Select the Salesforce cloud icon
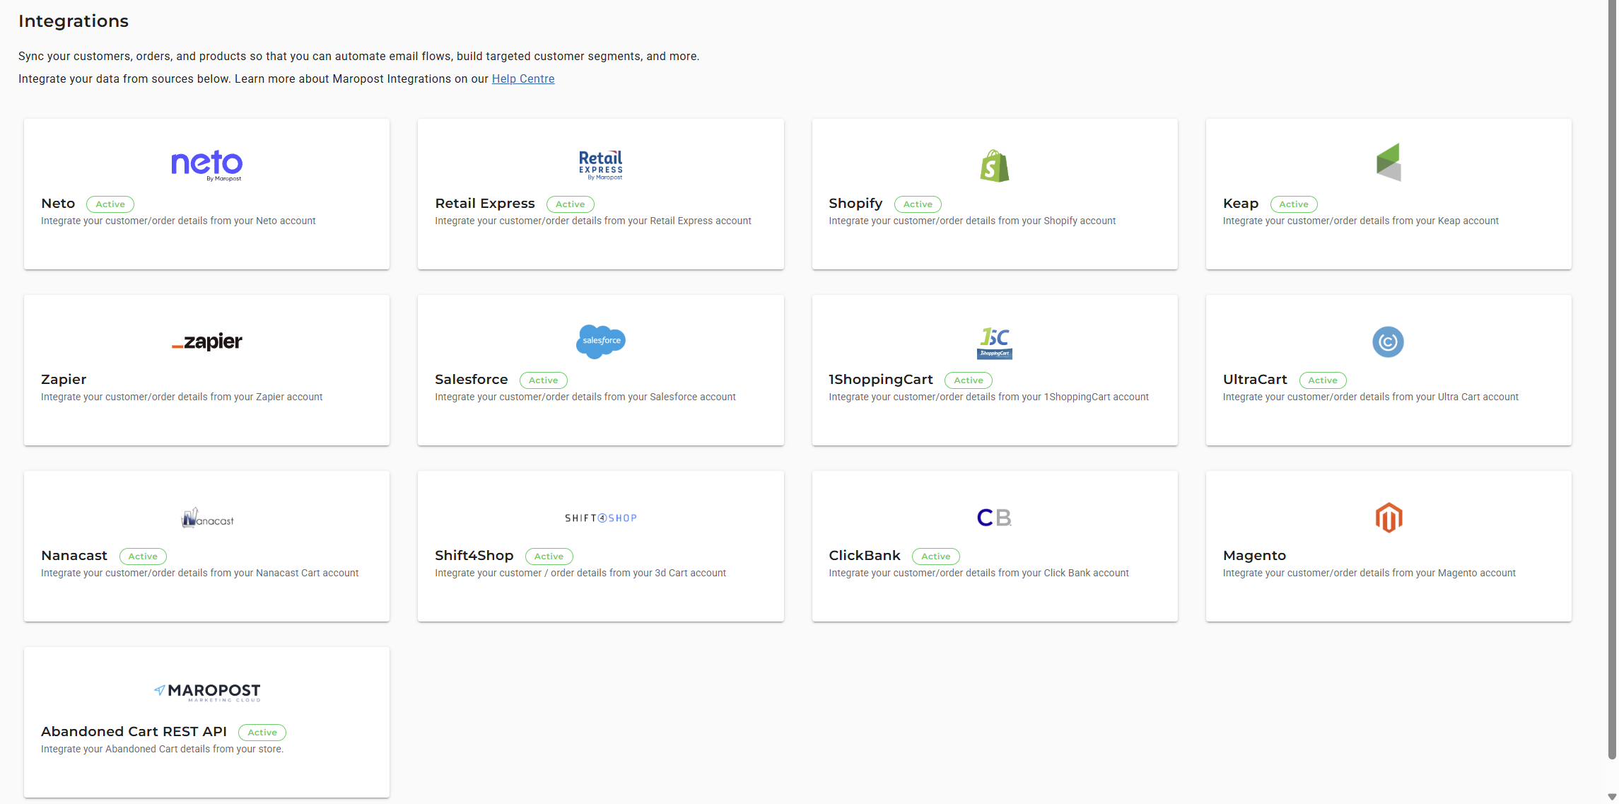The height and width of the screenshot is (804, 1619). click(x=600, y=342)
